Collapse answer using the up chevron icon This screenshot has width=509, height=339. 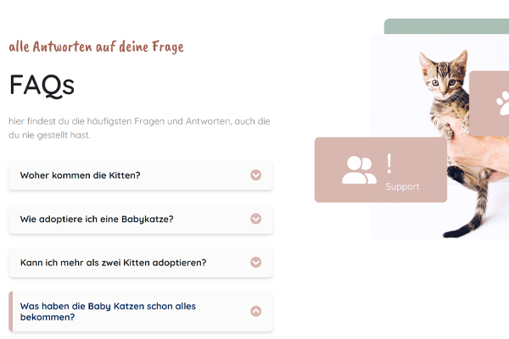tap(256, 311)
